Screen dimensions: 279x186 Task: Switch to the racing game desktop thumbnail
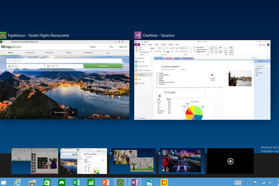coord(181,161)
